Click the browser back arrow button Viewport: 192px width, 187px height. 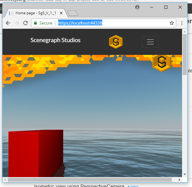coord(8,23)
